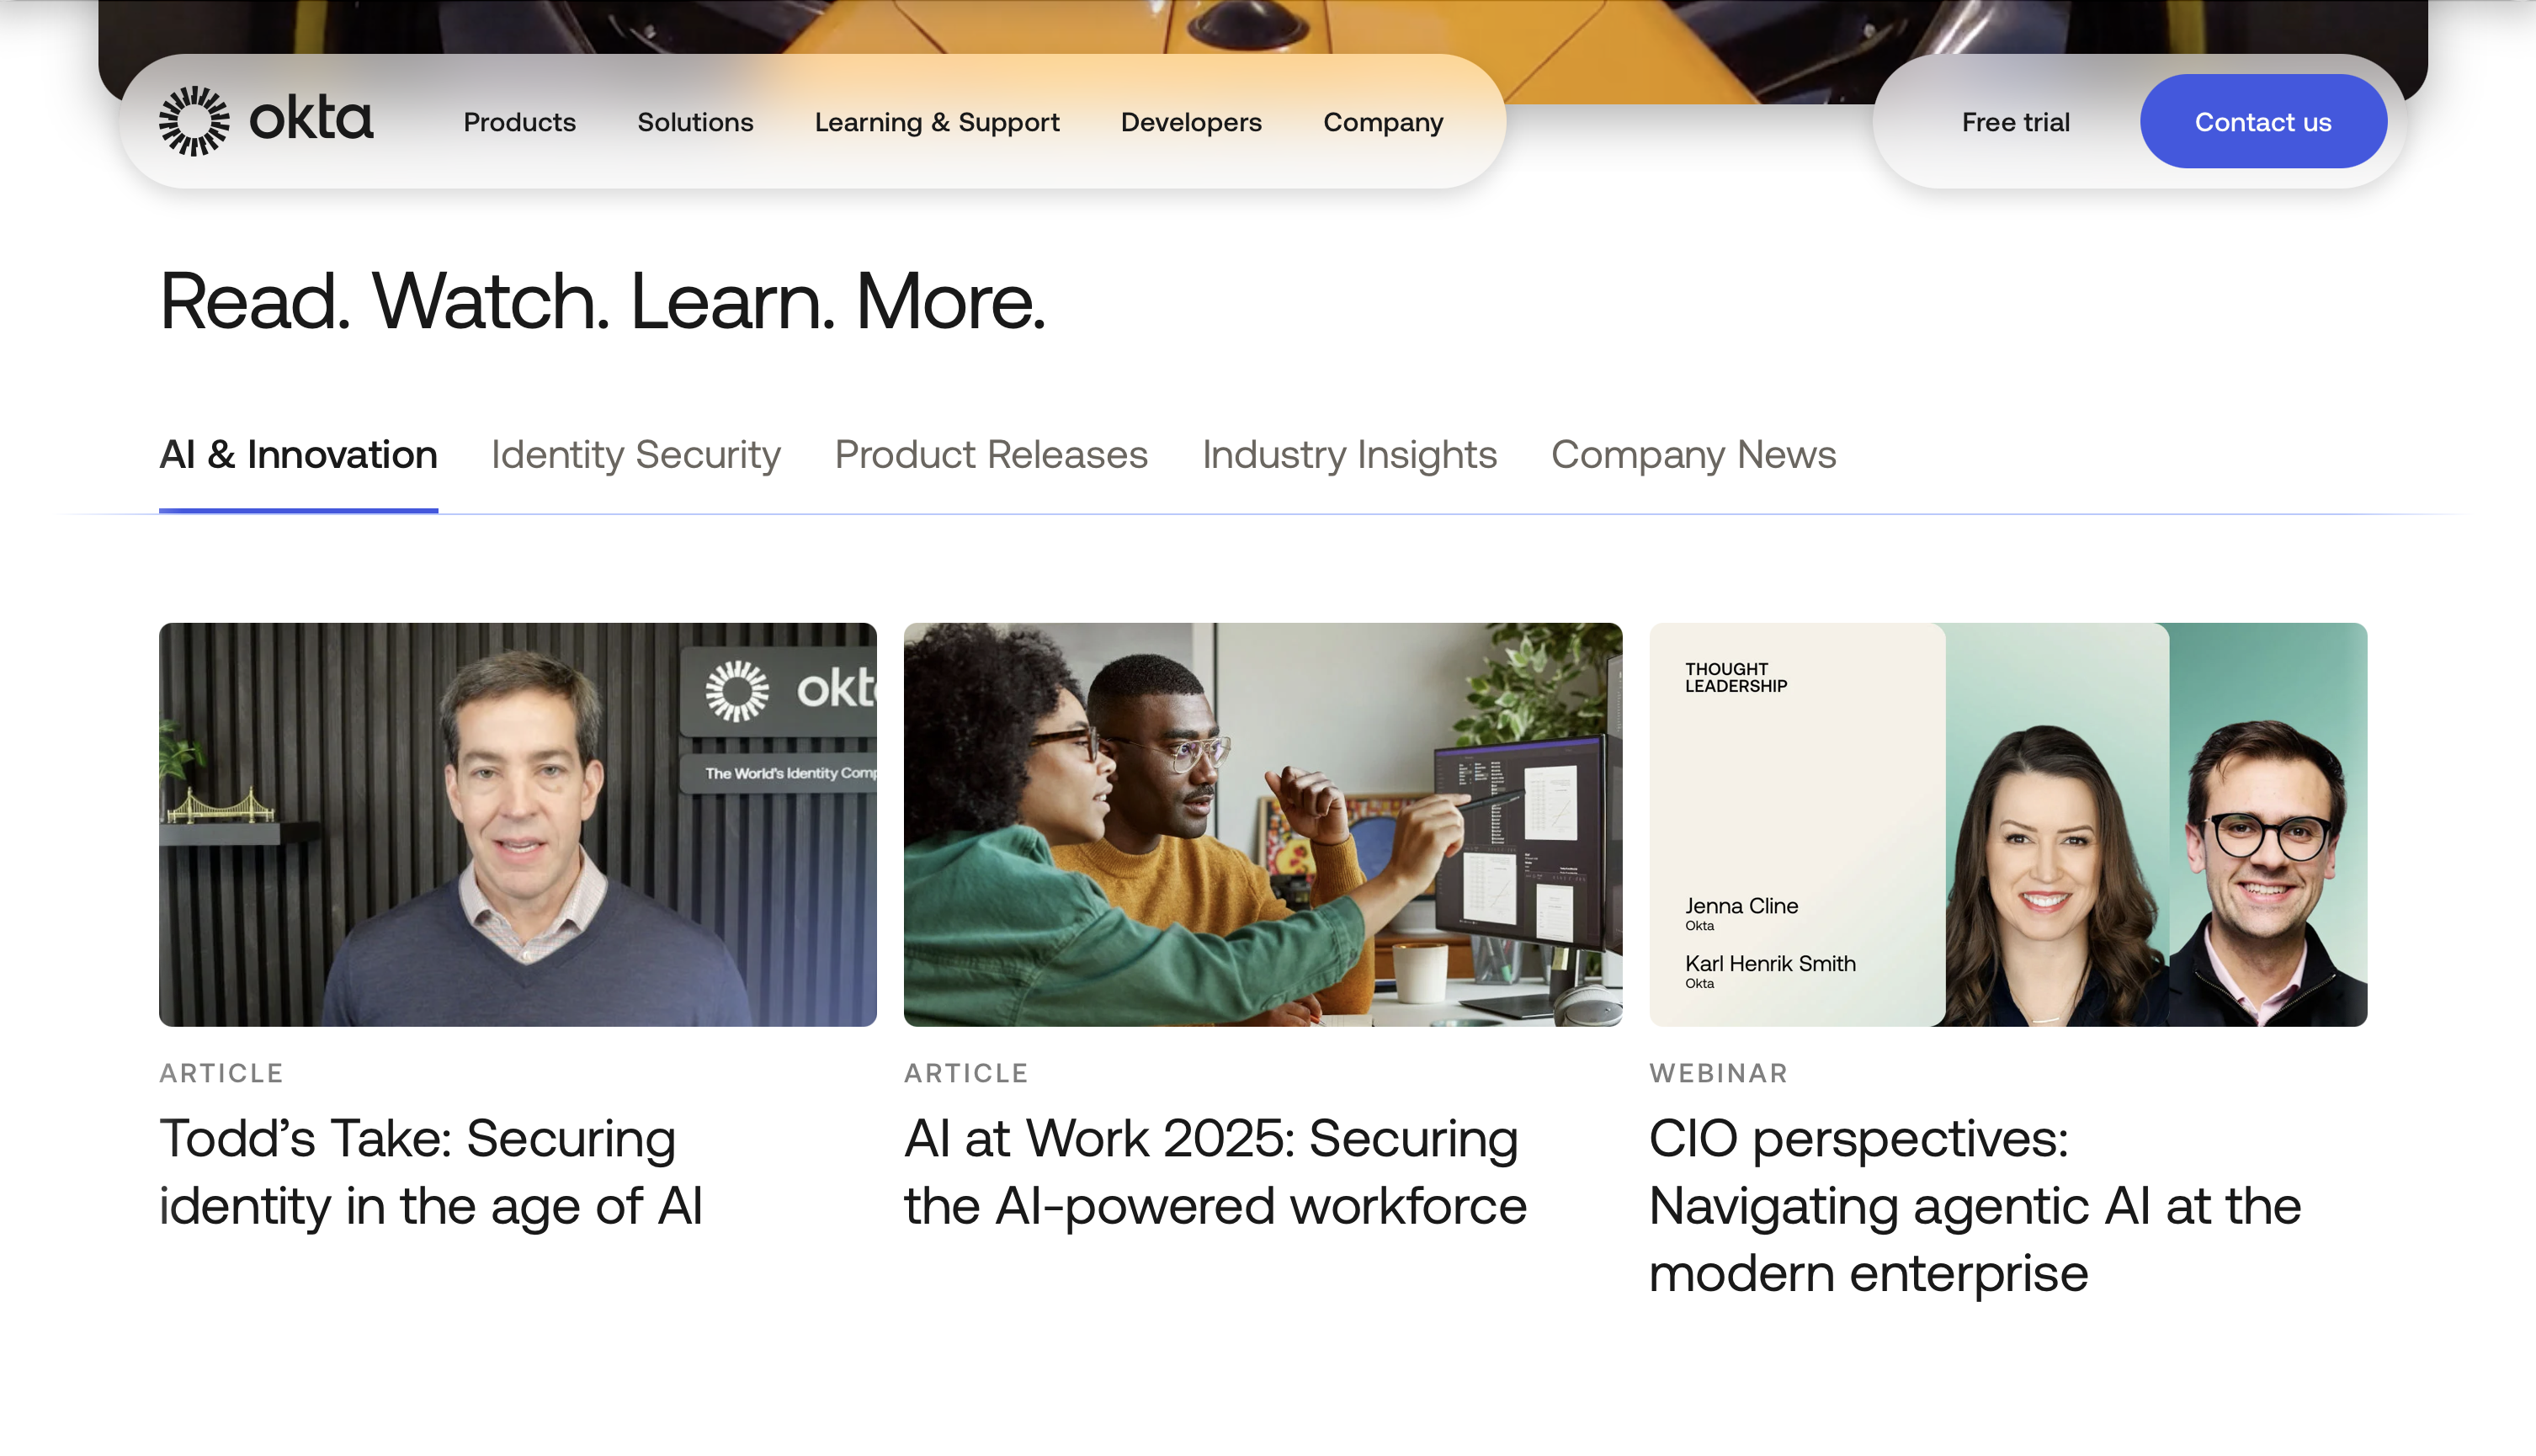Select the AI & Innovation tab
The height and width of the screenshot is (1456, 2536).
(x=298, y=455)
